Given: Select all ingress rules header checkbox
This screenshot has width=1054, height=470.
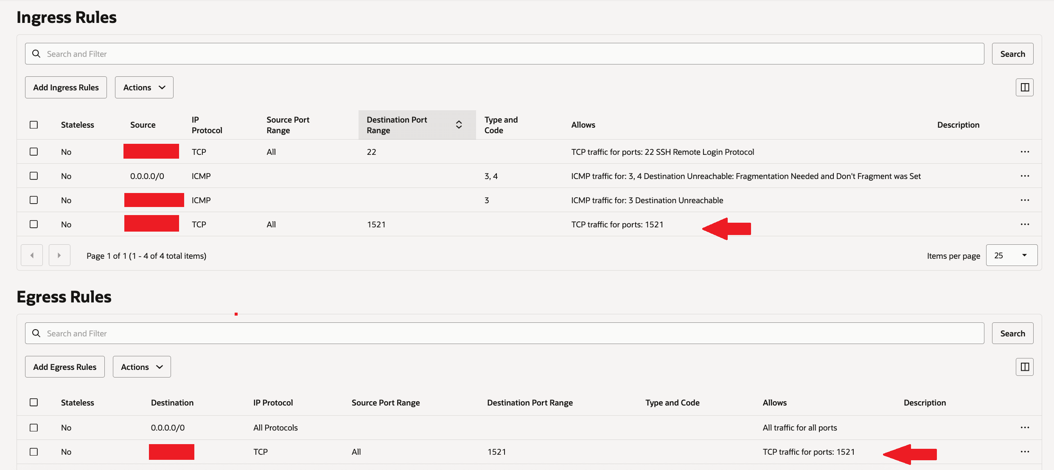Looking at the screenshot, I should pyautogui.click(x=34, y=125).
